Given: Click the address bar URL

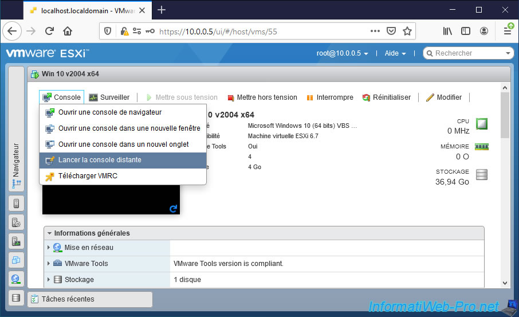Looking at the screenshot, I should coord(218,32).
